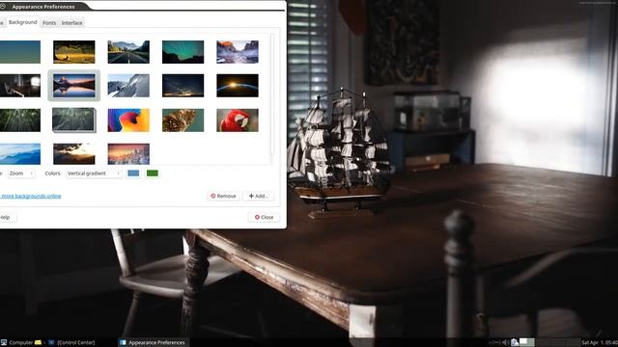
Task: Select the colorful abstract blob wallpaper
Action: (x=128, y=120)
